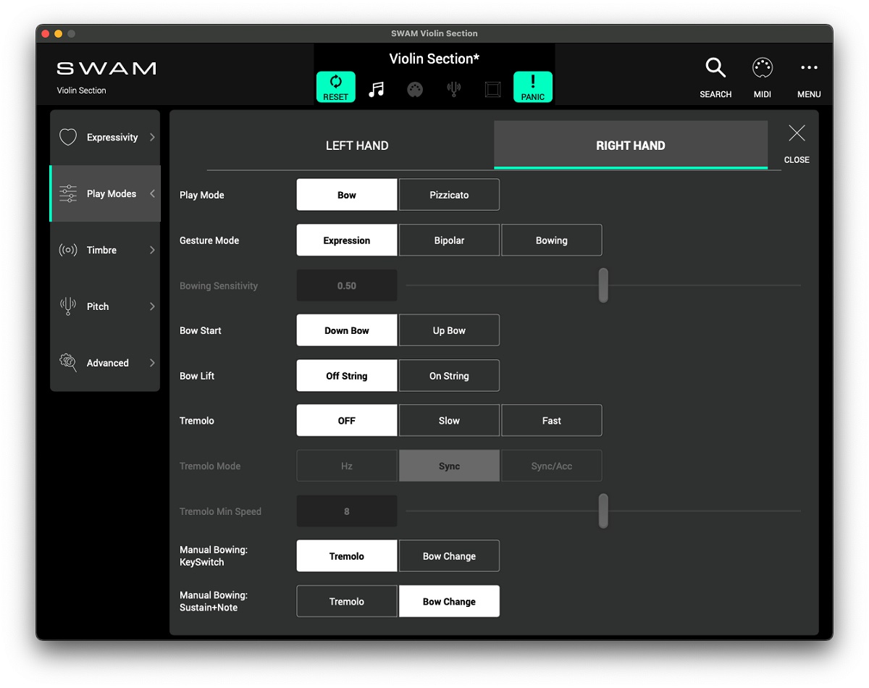Viewport: 869px width, 688px height.
Task: Open the Advanced section
Action: coord(105,363)
